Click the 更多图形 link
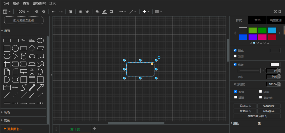Image resolution: width=285 pixels, height=133 pixels. [x=13, y=129]
